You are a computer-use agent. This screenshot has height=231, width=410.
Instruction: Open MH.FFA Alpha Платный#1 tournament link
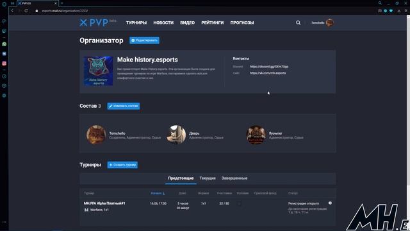(x=104, y=203)
